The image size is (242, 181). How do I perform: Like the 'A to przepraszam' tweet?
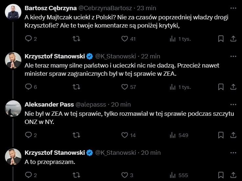tap(124, 175)
